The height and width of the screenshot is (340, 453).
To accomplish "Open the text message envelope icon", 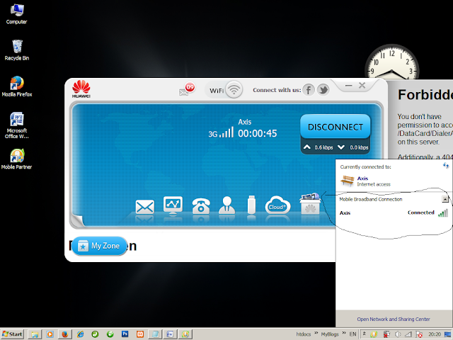I will (144, 206).
